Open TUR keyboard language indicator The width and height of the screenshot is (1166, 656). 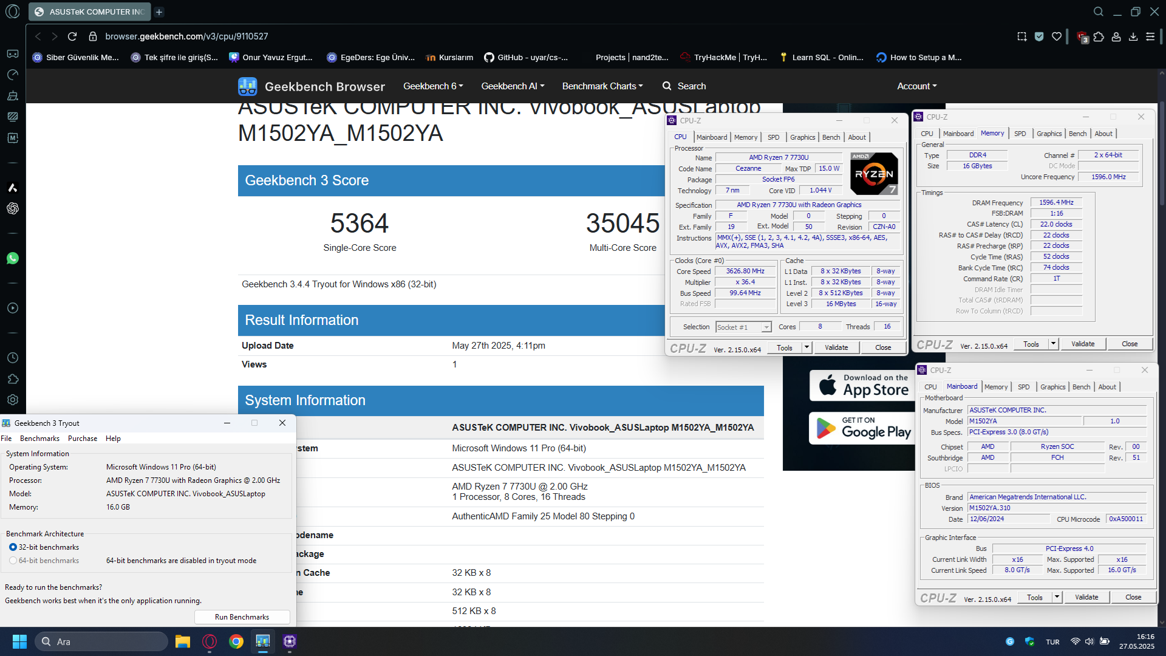click(x=1052, y=642)
